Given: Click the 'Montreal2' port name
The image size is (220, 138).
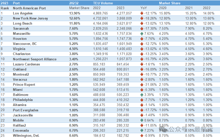Looking at the screenshot, I should (21, 74).
